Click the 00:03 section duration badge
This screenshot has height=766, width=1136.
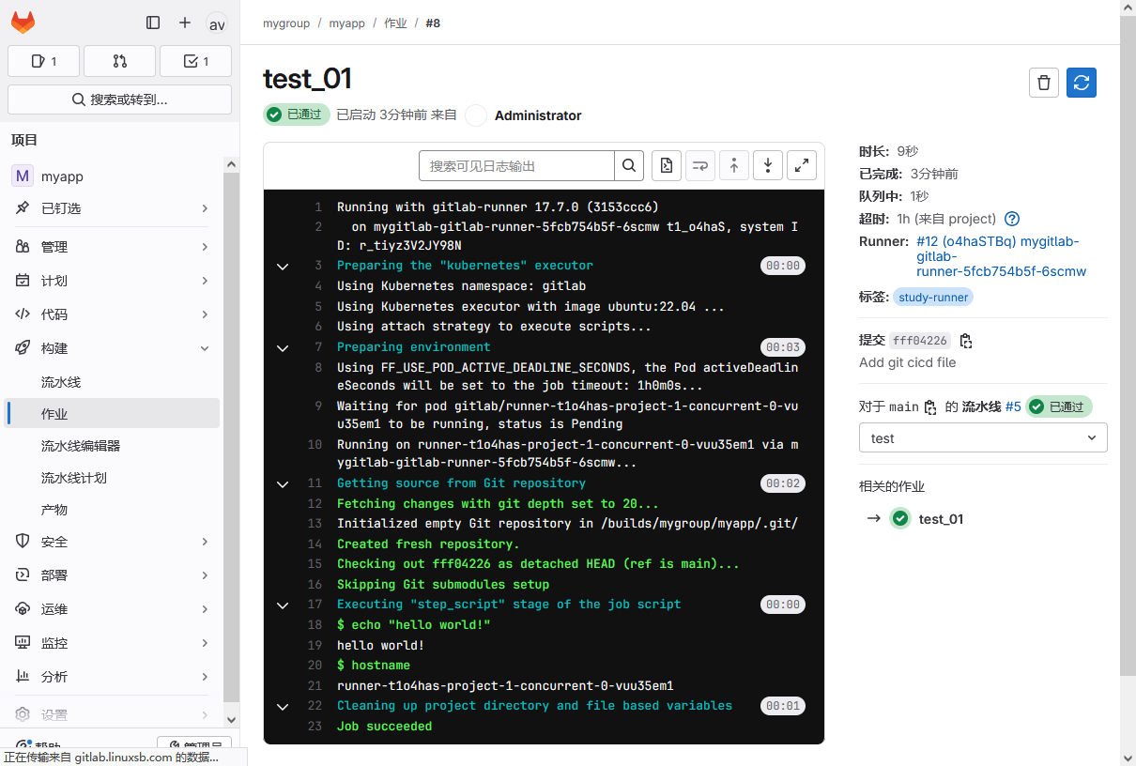783,347
